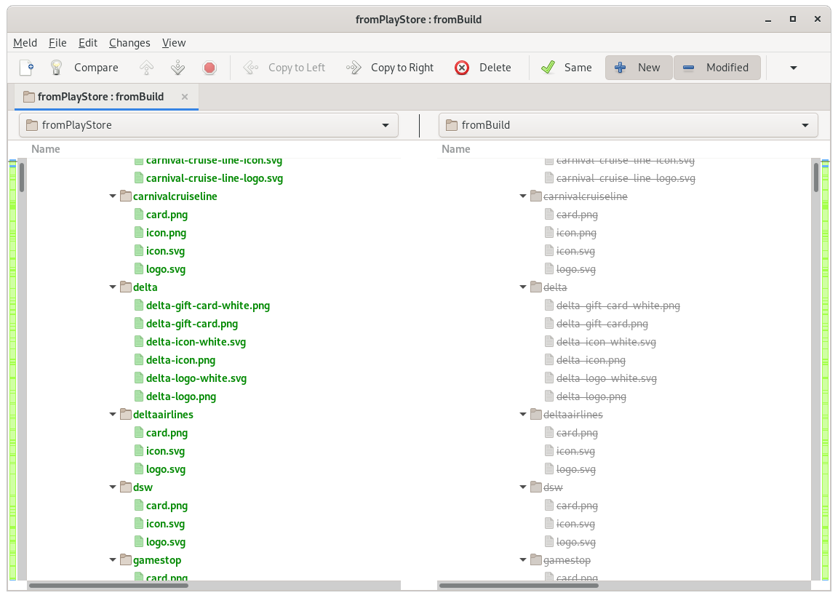Click the red stop icon

(x=209, y=68)
